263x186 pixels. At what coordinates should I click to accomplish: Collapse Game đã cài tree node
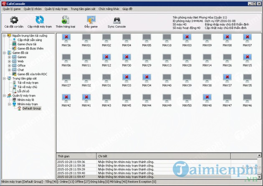click(4, 53)
